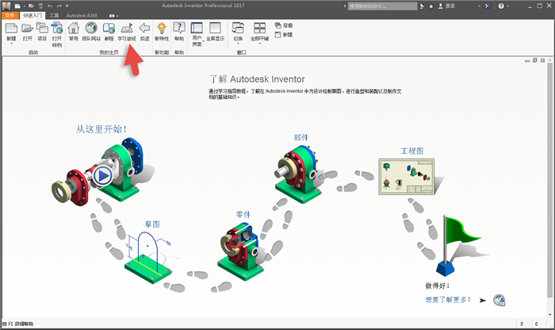This screenshot has height=330, width=555.
Task: Restore the inner document window
Action: (535, 60)
